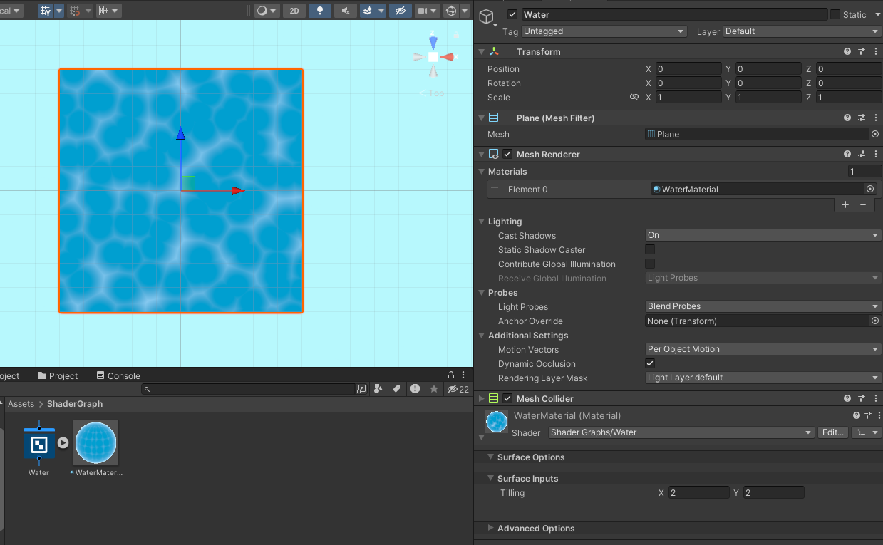Filter Project search by type icon
The image size is (883, 545).
(x=378, y=389)
